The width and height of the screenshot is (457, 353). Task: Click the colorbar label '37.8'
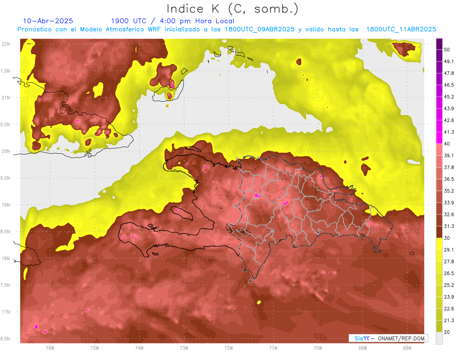tap(449, 167)
